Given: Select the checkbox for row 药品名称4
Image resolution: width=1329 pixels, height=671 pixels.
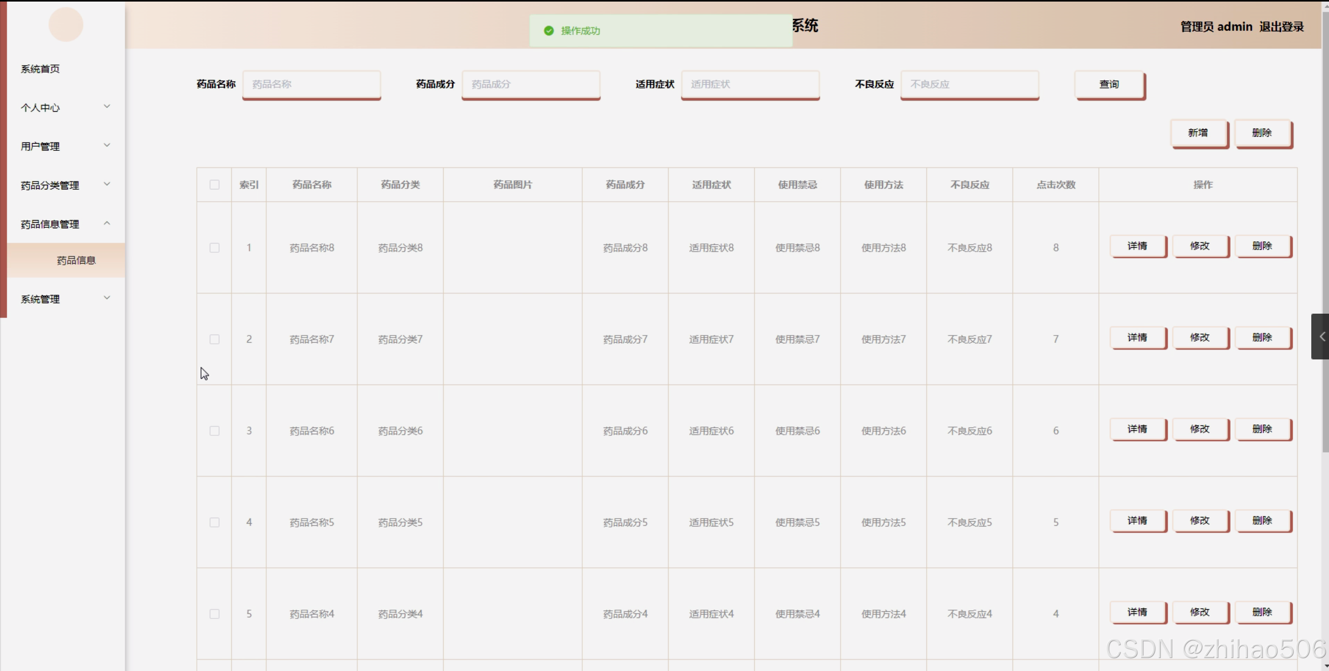Looking at the screenshot, I should [x=215, y=614].
